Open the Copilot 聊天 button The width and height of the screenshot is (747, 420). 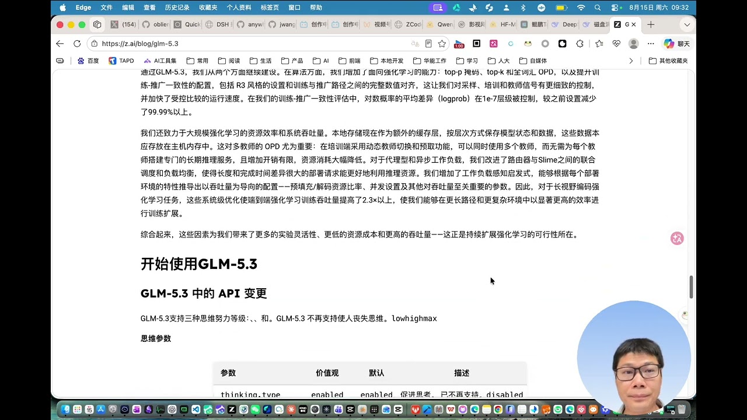coord(676,44)
